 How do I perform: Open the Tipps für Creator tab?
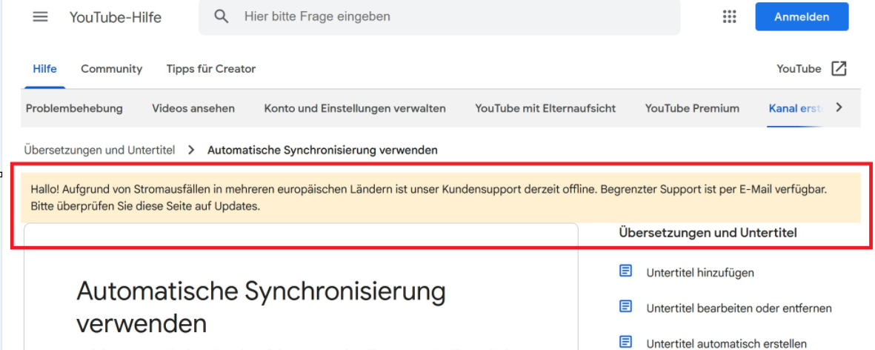210,69
